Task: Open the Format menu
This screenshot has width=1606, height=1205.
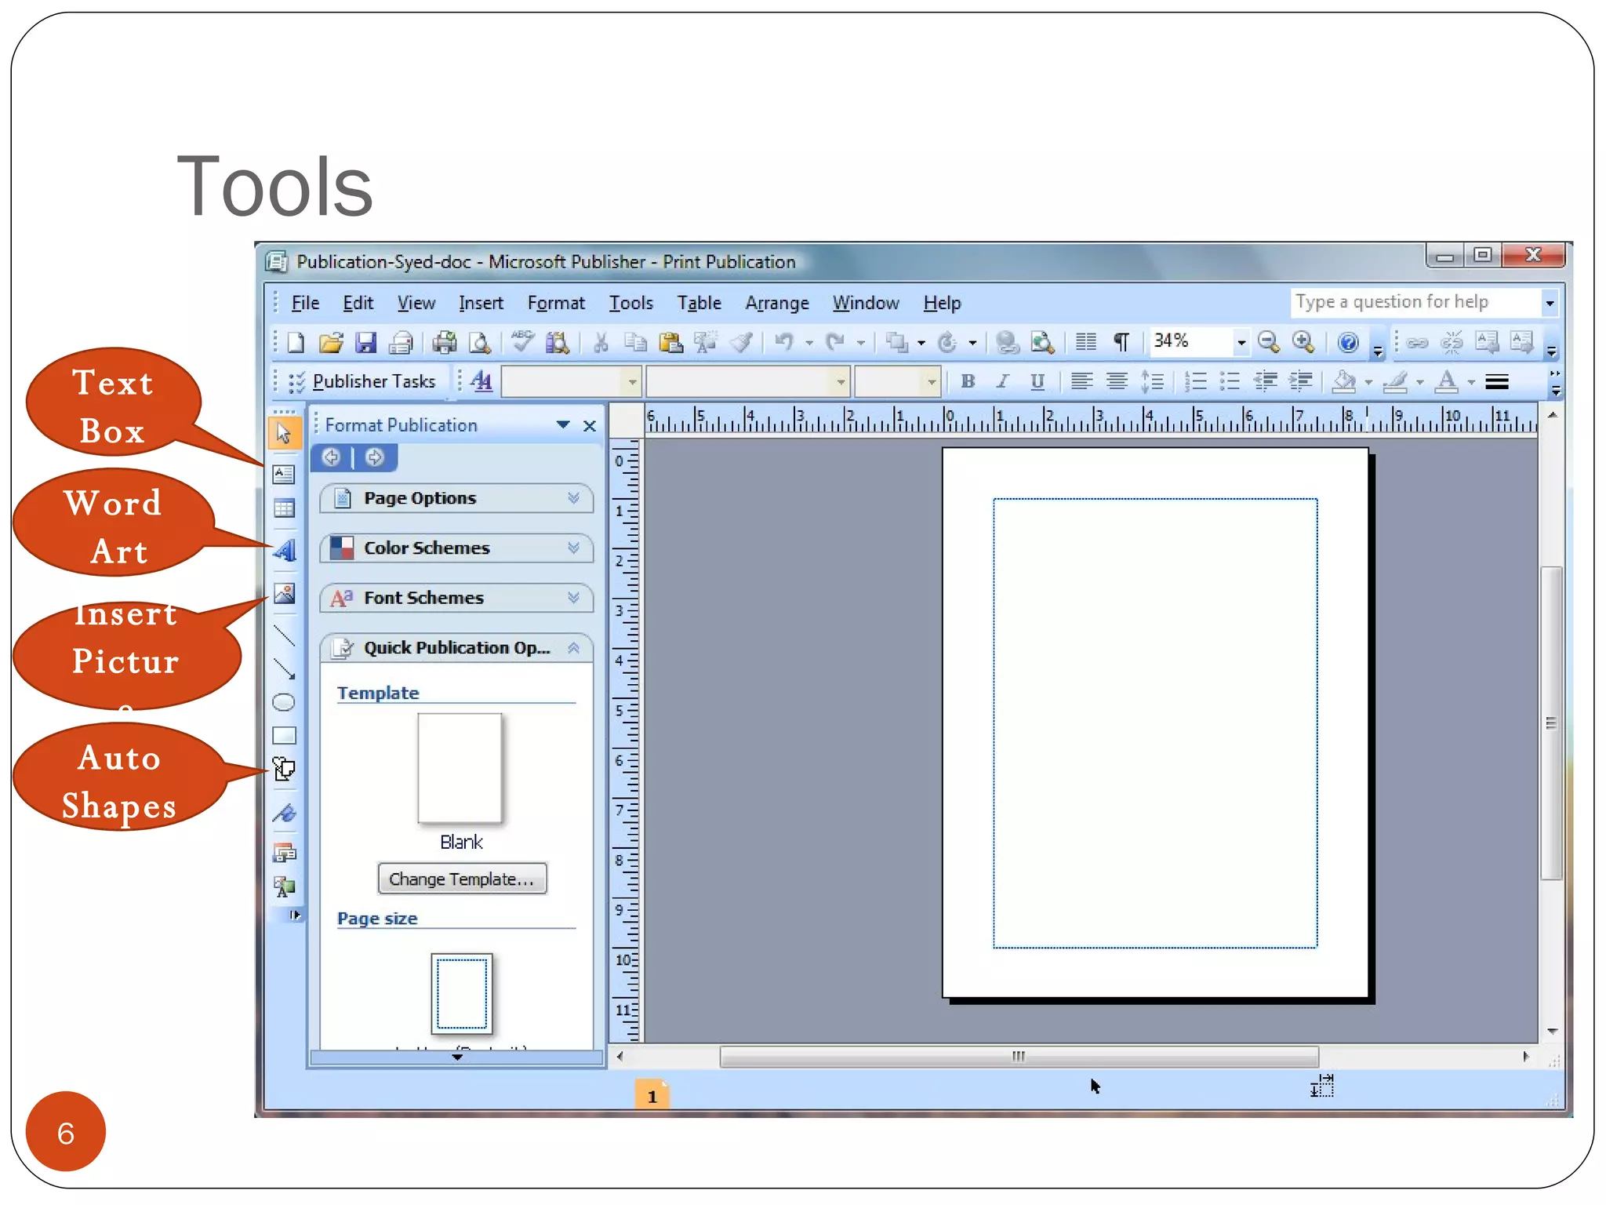Action: coord(556,303)
